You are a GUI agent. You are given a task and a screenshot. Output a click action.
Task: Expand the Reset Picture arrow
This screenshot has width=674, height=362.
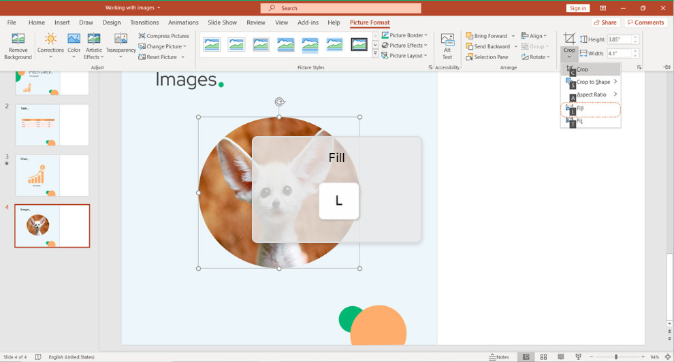click(182, 57)
